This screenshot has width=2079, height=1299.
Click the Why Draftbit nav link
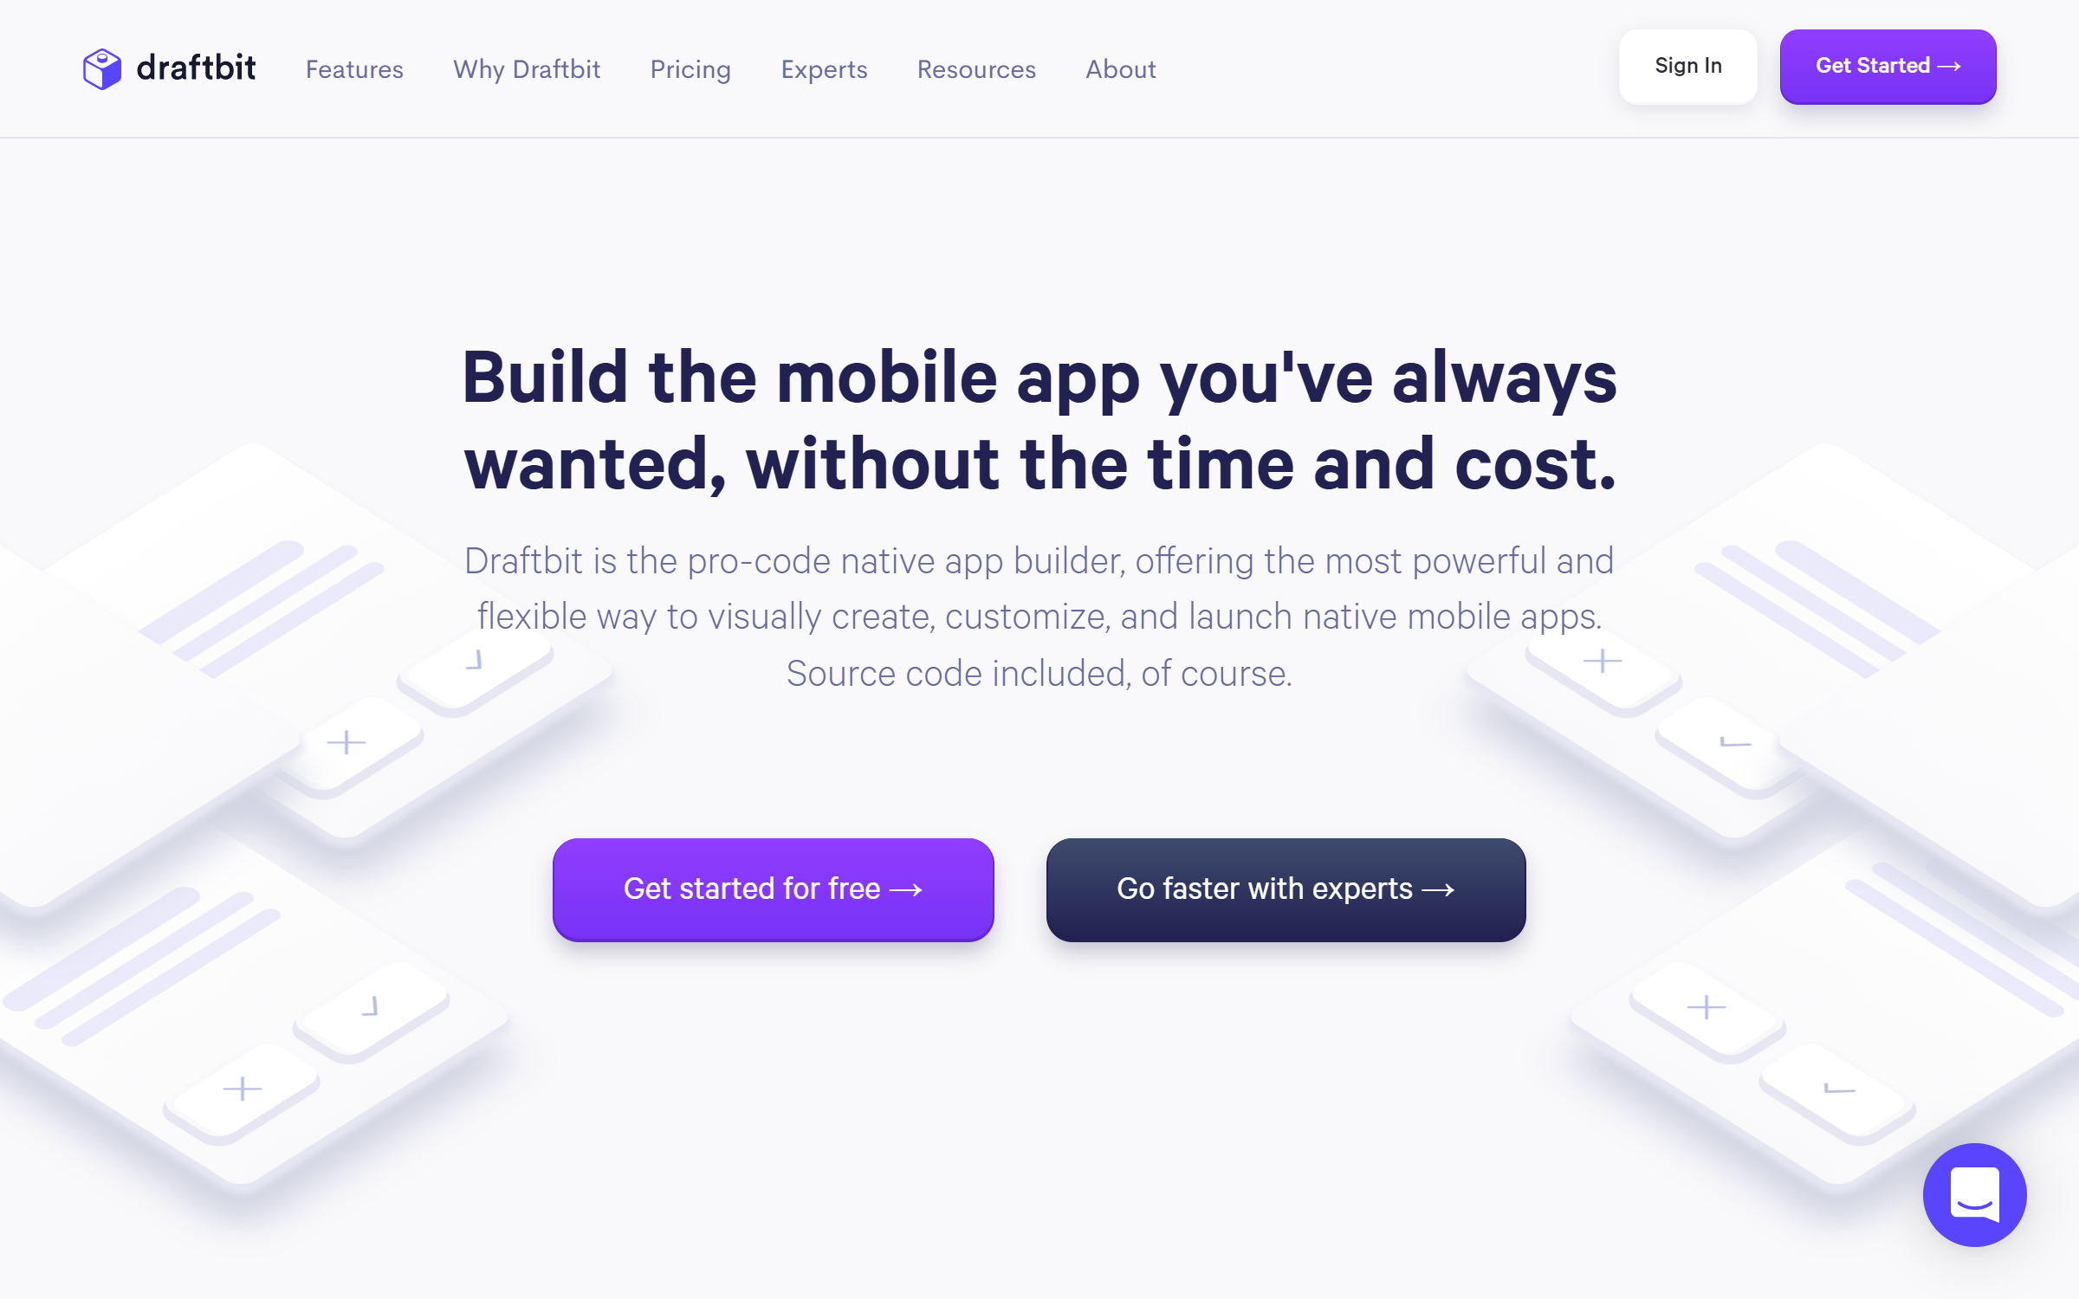525,68
